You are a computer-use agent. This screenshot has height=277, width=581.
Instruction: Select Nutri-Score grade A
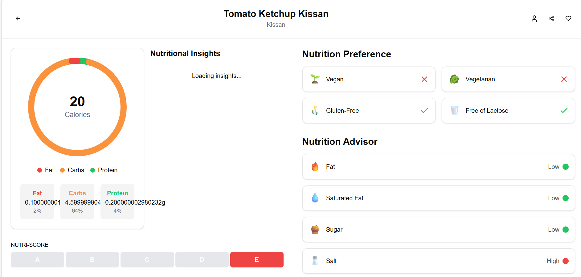click(37, 260)
